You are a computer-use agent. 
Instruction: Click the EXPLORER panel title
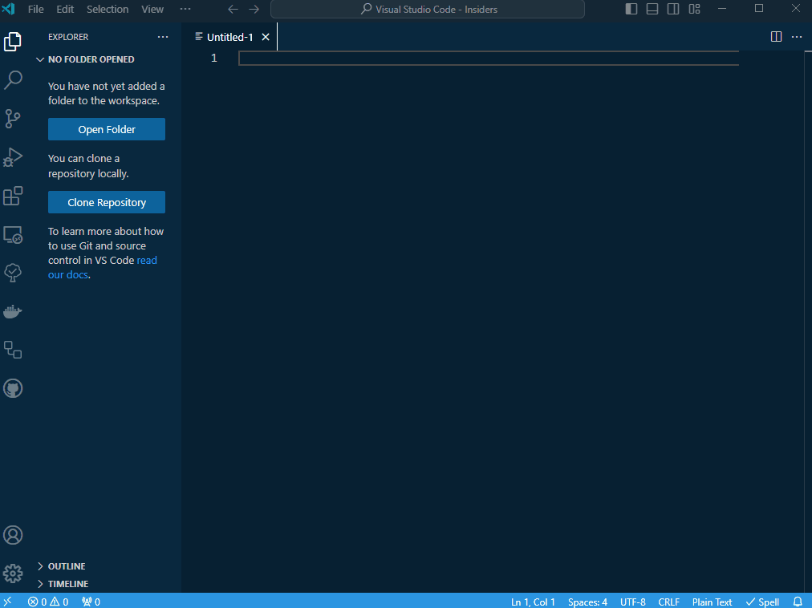point(68,37)
